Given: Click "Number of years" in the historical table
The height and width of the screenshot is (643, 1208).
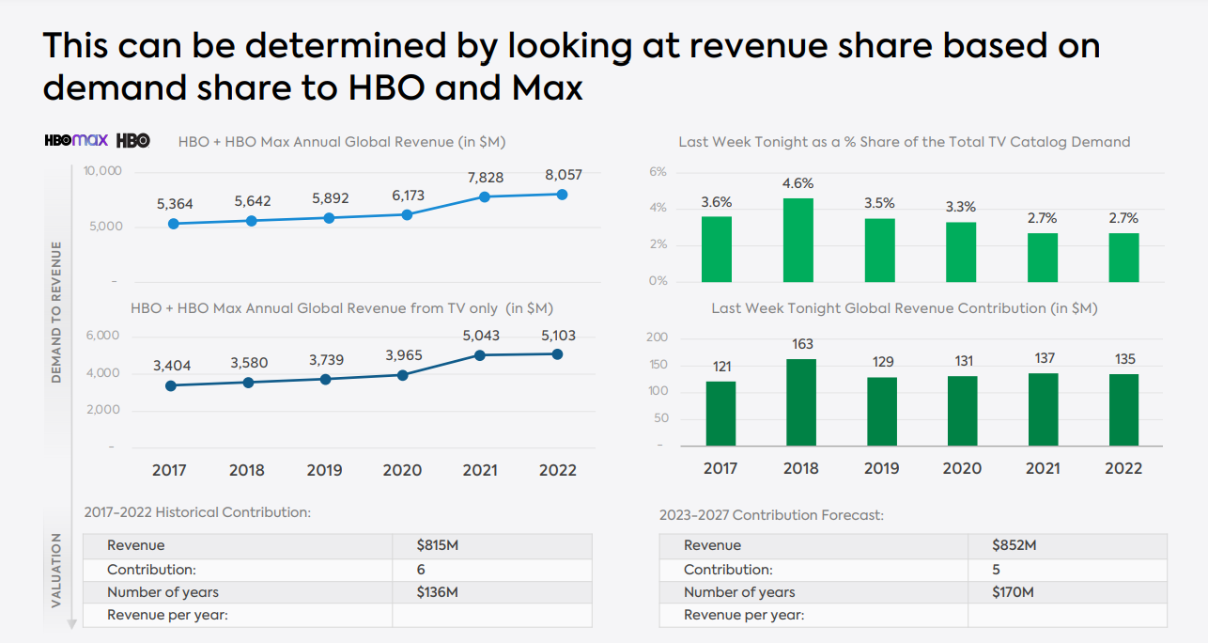Looking at the screenshot, I should pyautogui.click(x=163, y=592).
